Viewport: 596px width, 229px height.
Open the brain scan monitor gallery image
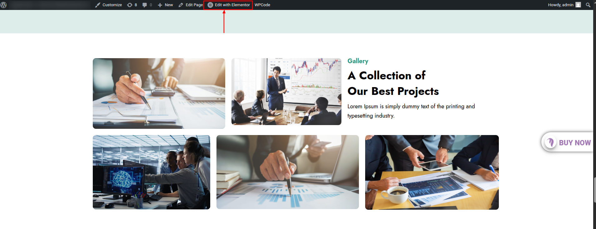[x=151, y=172]
